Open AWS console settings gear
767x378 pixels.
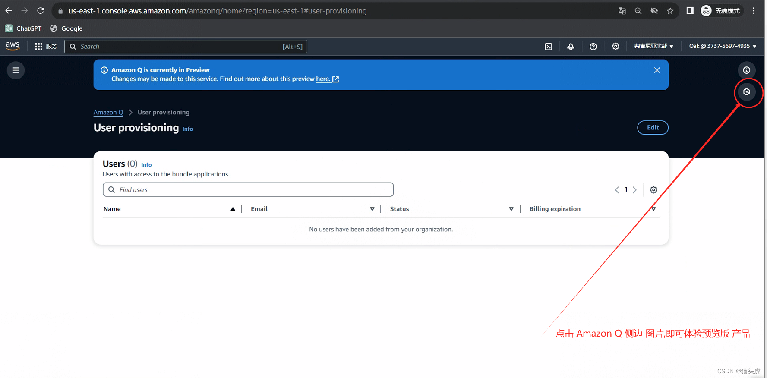(615, 47)
